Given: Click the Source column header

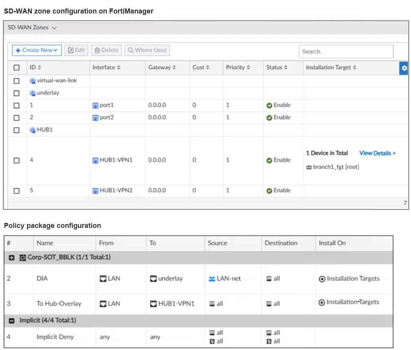Looking at the screenshot, I should point(217,243).
